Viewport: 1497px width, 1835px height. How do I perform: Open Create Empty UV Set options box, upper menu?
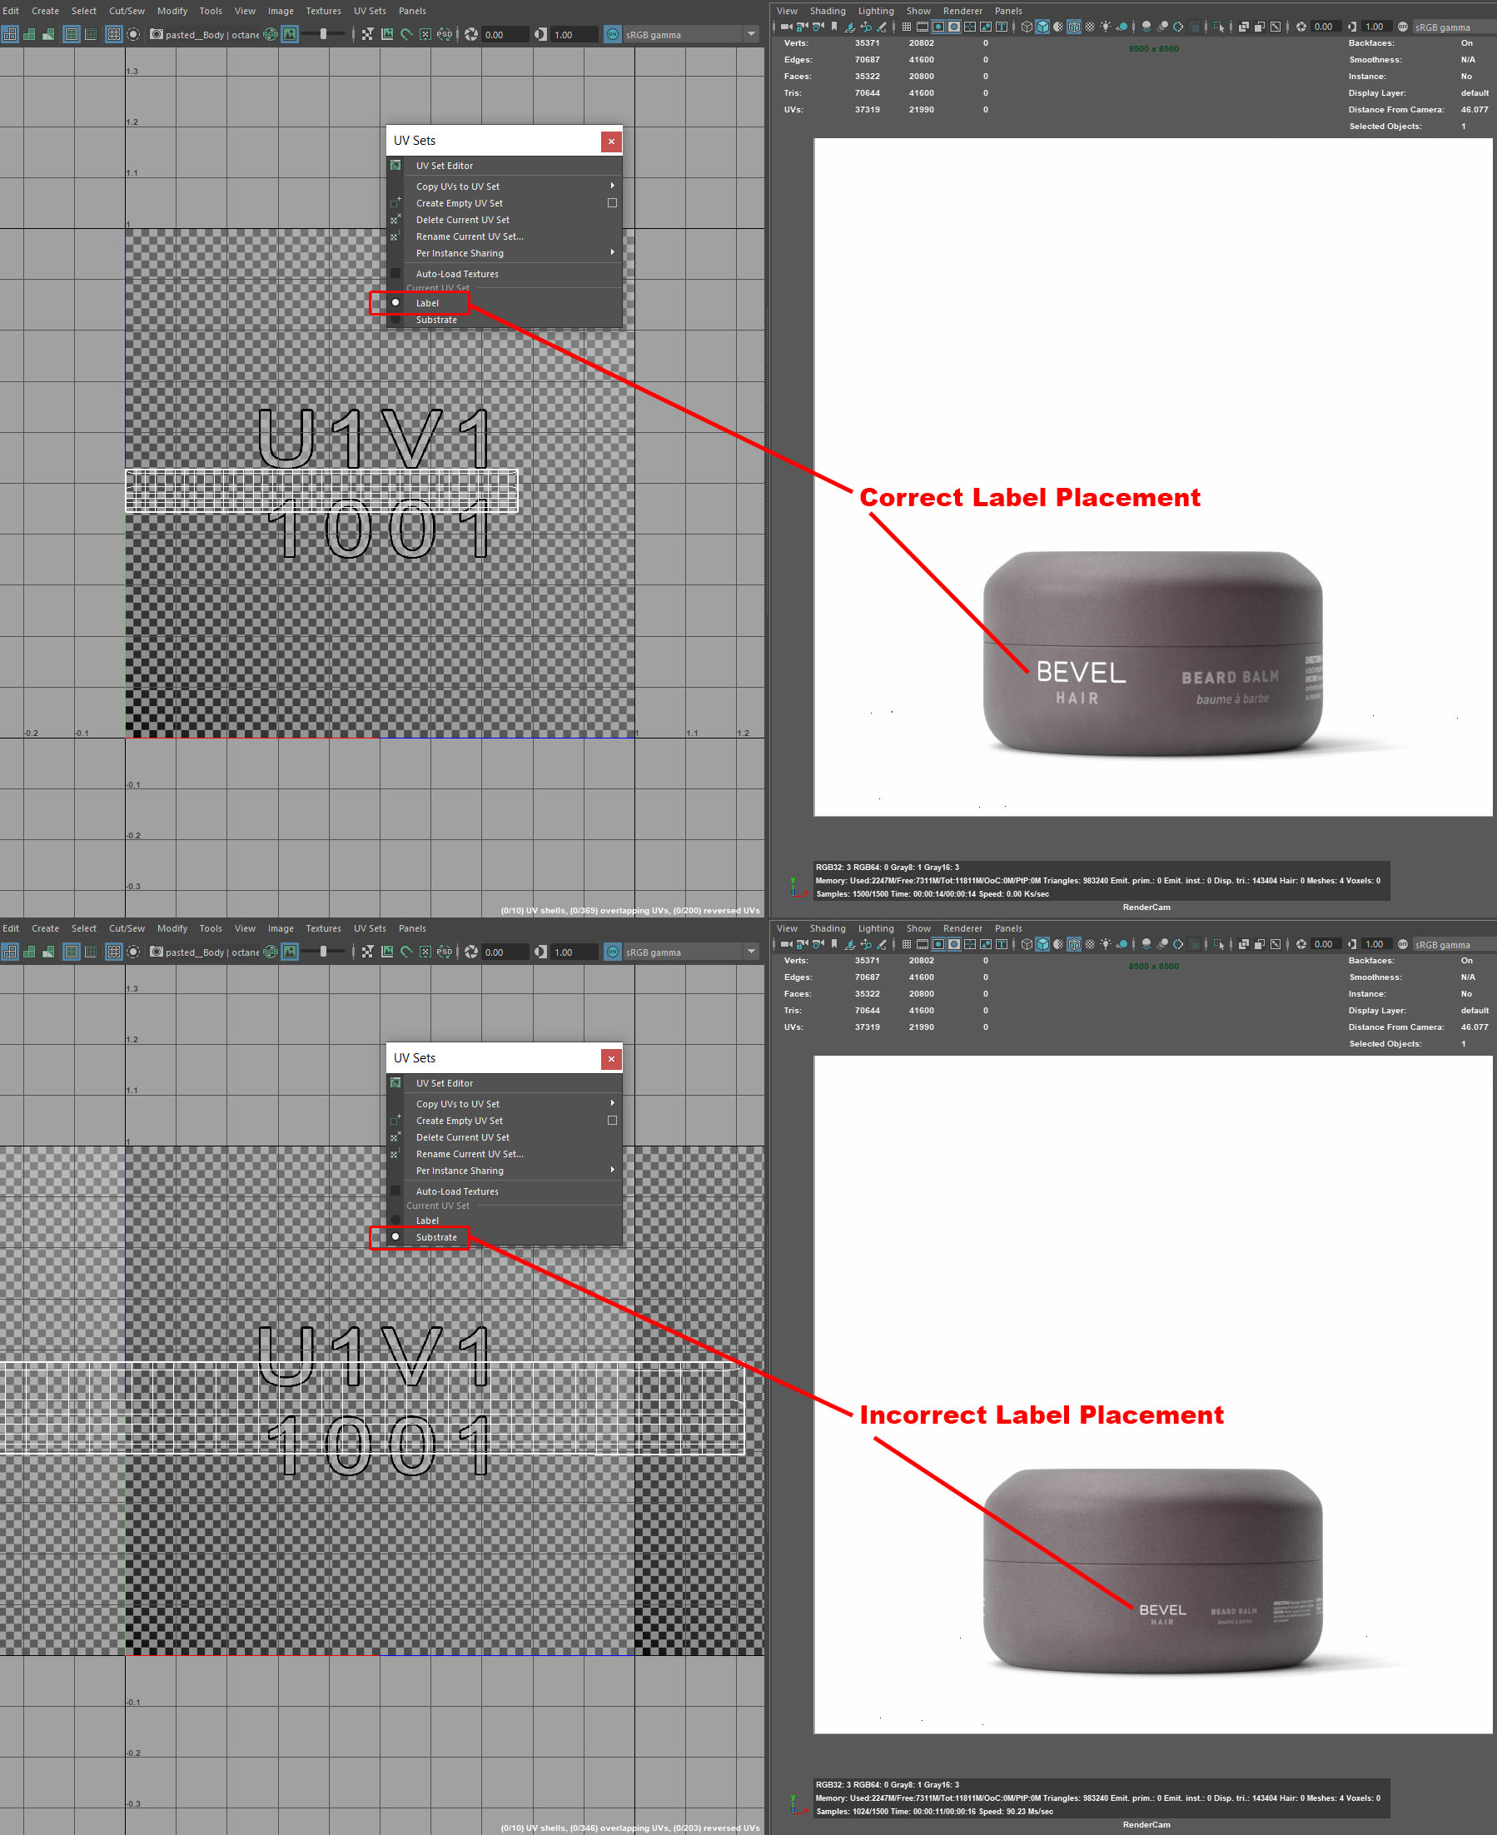pyautogui.click(x=612, y=203)
